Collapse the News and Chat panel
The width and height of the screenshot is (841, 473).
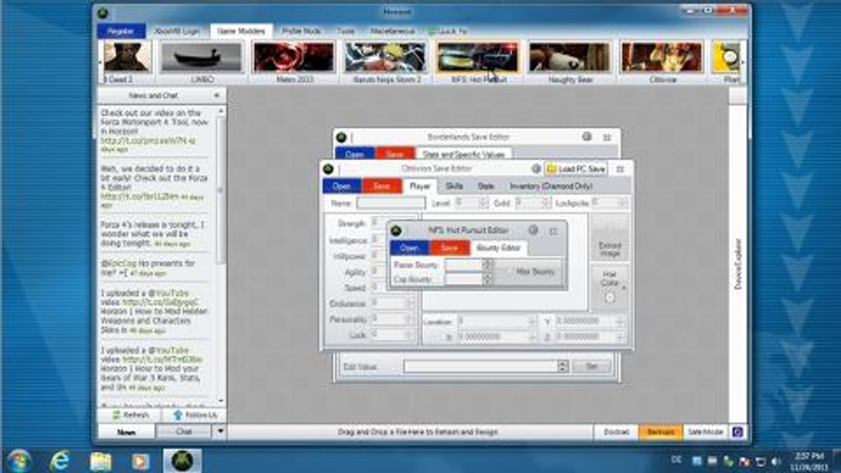point(217,96)
